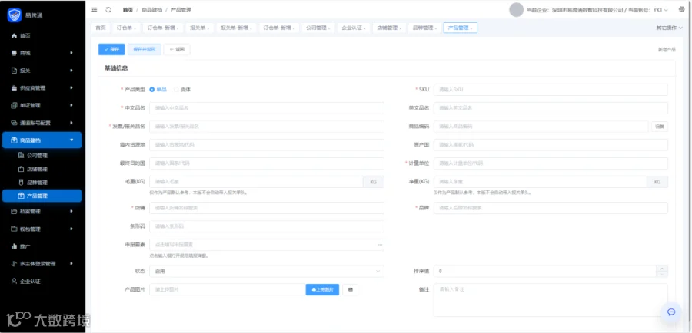This screenshot has width=692, height=333.
Task: Click the 中文品名 input field
Action: point(267,108)
